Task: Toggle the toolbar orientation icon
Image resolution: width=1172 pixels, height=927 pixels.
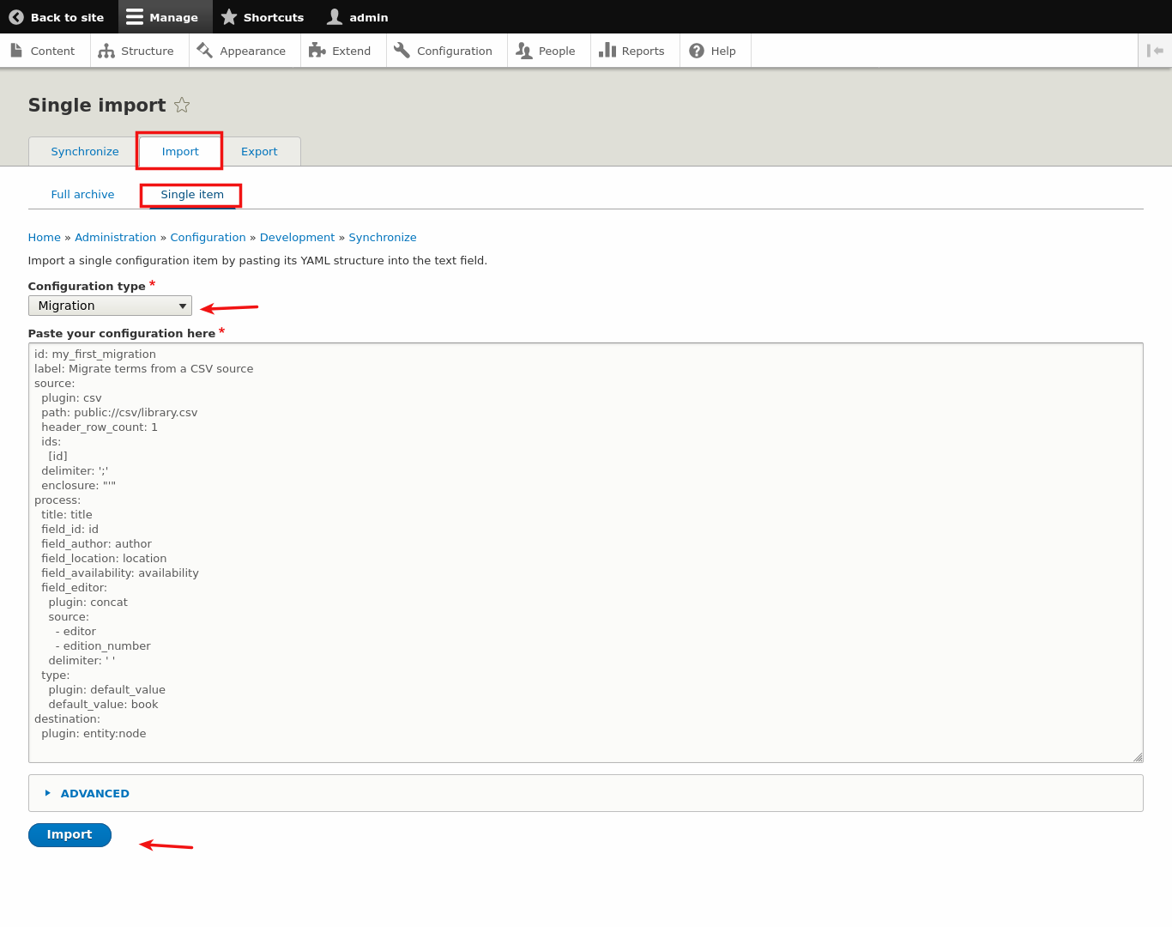Action: pos(1155,51)
